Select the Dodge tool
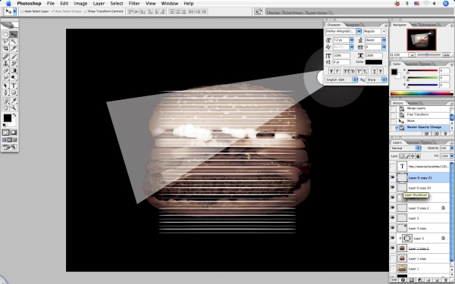Screen dimensions: 455x284 pyautogui.click(x=14, y=78)
